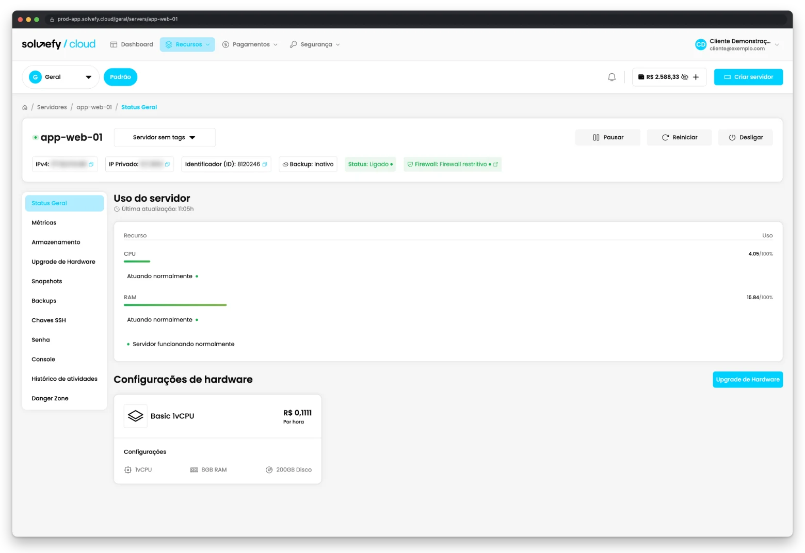This screenshot has height=553, width=805.
Task: Click the Firewall restritivo status badge
Action: (x=453, y=165)
